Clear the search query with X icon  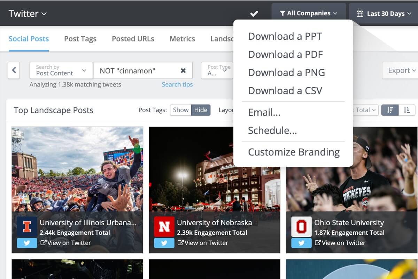[183, 70]
